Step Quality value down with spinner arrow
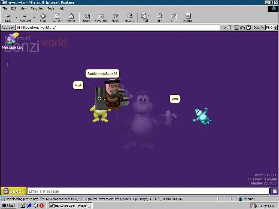Screen dimensions: 279x209 pyautogui.click(x=276, y=29)
